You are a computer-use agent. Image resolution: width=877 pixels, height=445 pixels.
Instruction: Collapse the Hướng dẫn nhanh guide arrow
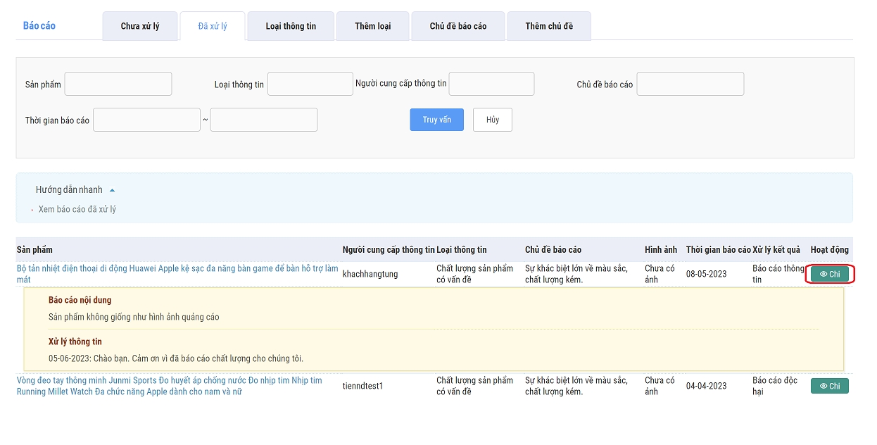coord(113,190)
